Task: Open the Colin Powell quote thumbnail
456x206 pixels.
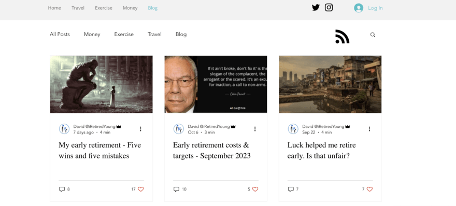Action: pos(216,84)
